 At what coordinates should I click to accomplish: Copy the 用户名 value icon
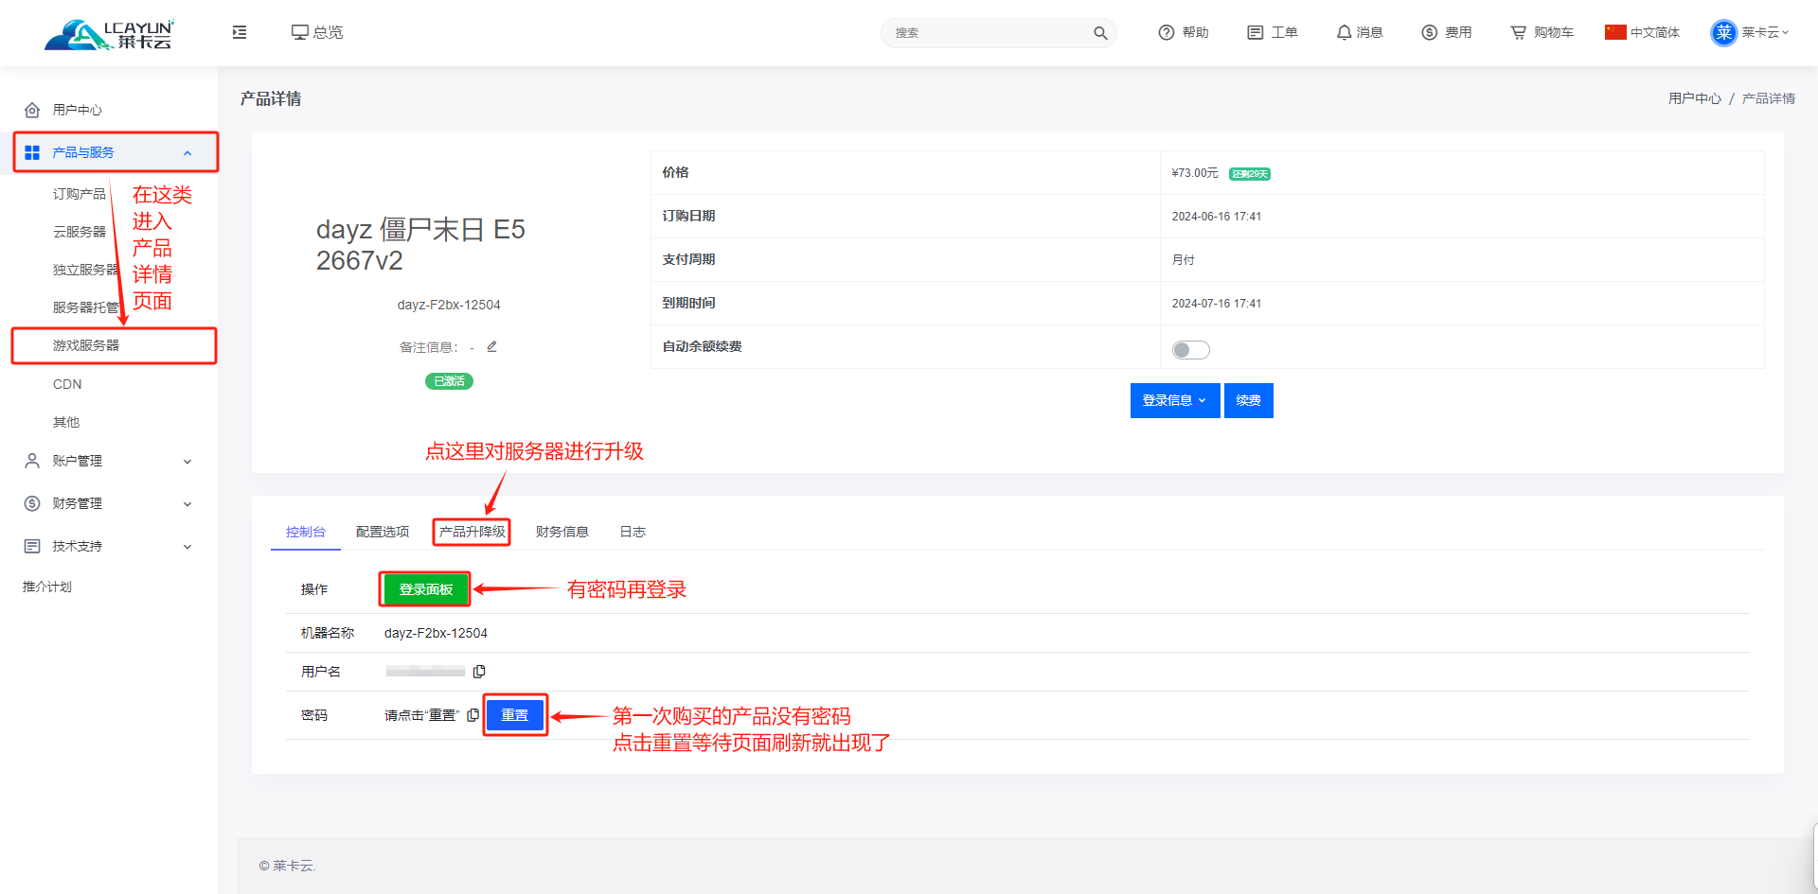(x=479, y=671)
